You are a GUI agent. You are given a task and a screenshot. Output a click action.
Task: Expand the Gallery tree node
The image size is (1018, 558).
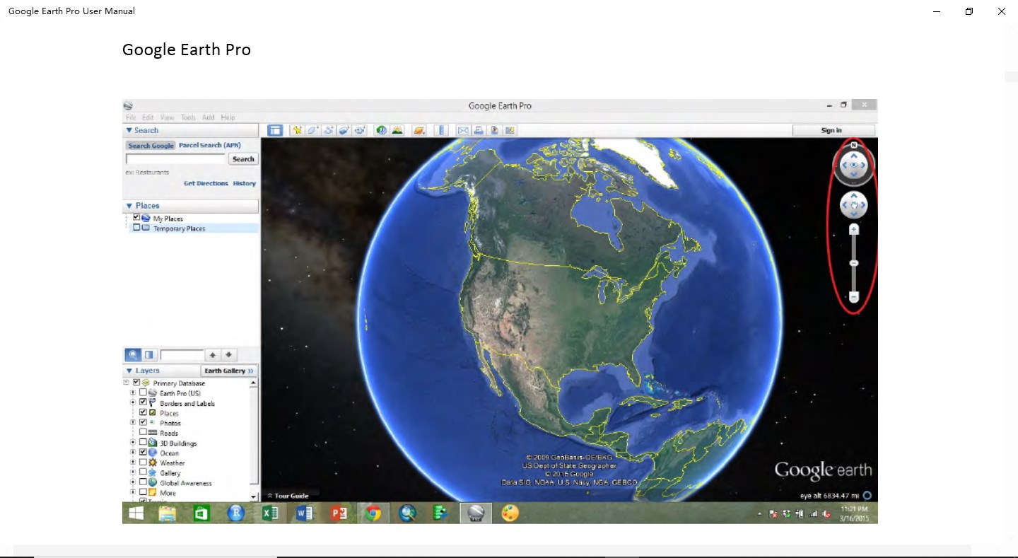click(133, 472)
